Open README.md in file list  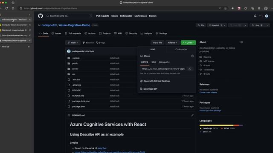pyautogui.click(x=78, y=96)
